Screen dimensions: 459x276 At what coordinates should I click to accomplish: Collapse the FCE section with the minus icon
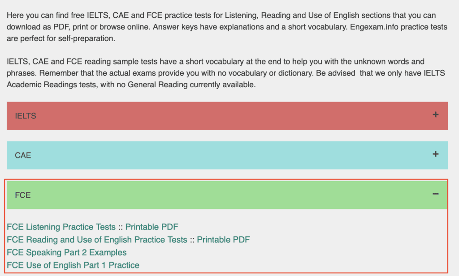(435, 194)
